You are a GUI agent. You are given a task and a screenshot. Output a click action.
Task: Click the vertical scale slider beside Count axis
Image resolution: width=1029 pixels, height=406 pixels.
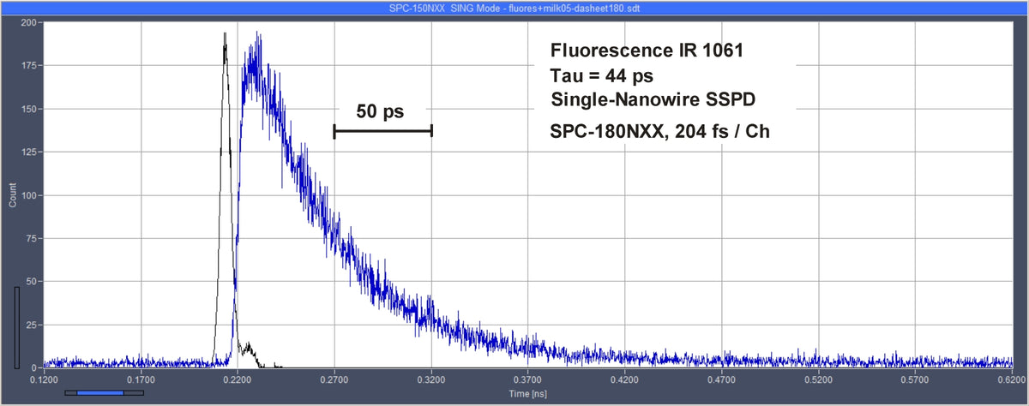tap(16, 327)
